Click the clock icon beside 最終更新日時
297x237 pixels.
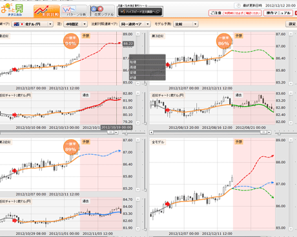238,6
